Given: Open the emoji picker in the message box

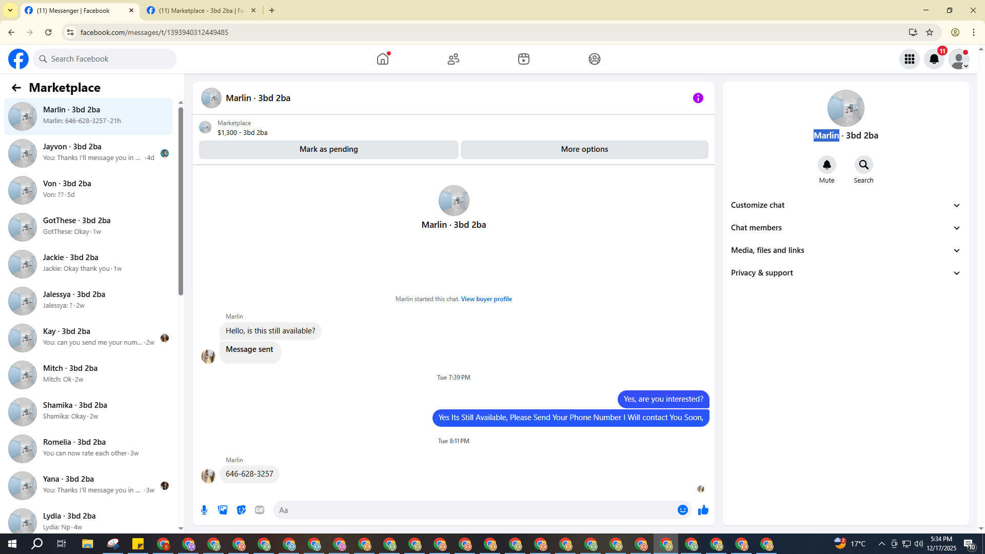Looking at the screenshot, I should tap(682, 510).
